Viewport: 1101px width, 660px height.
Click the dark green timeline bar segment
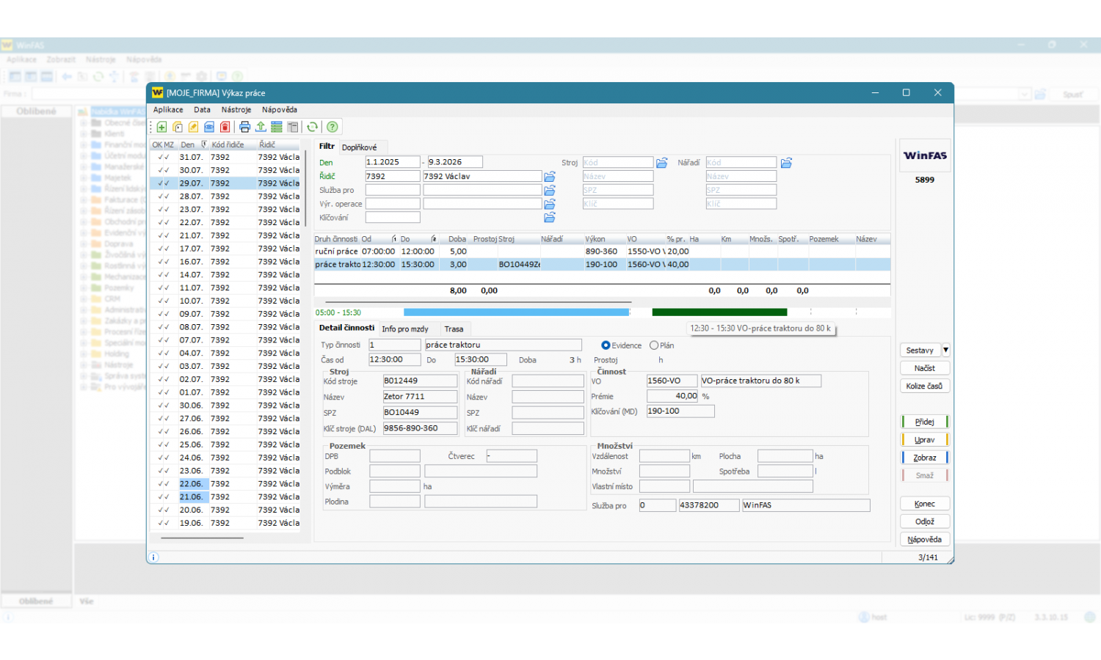[x=719, y=312]
